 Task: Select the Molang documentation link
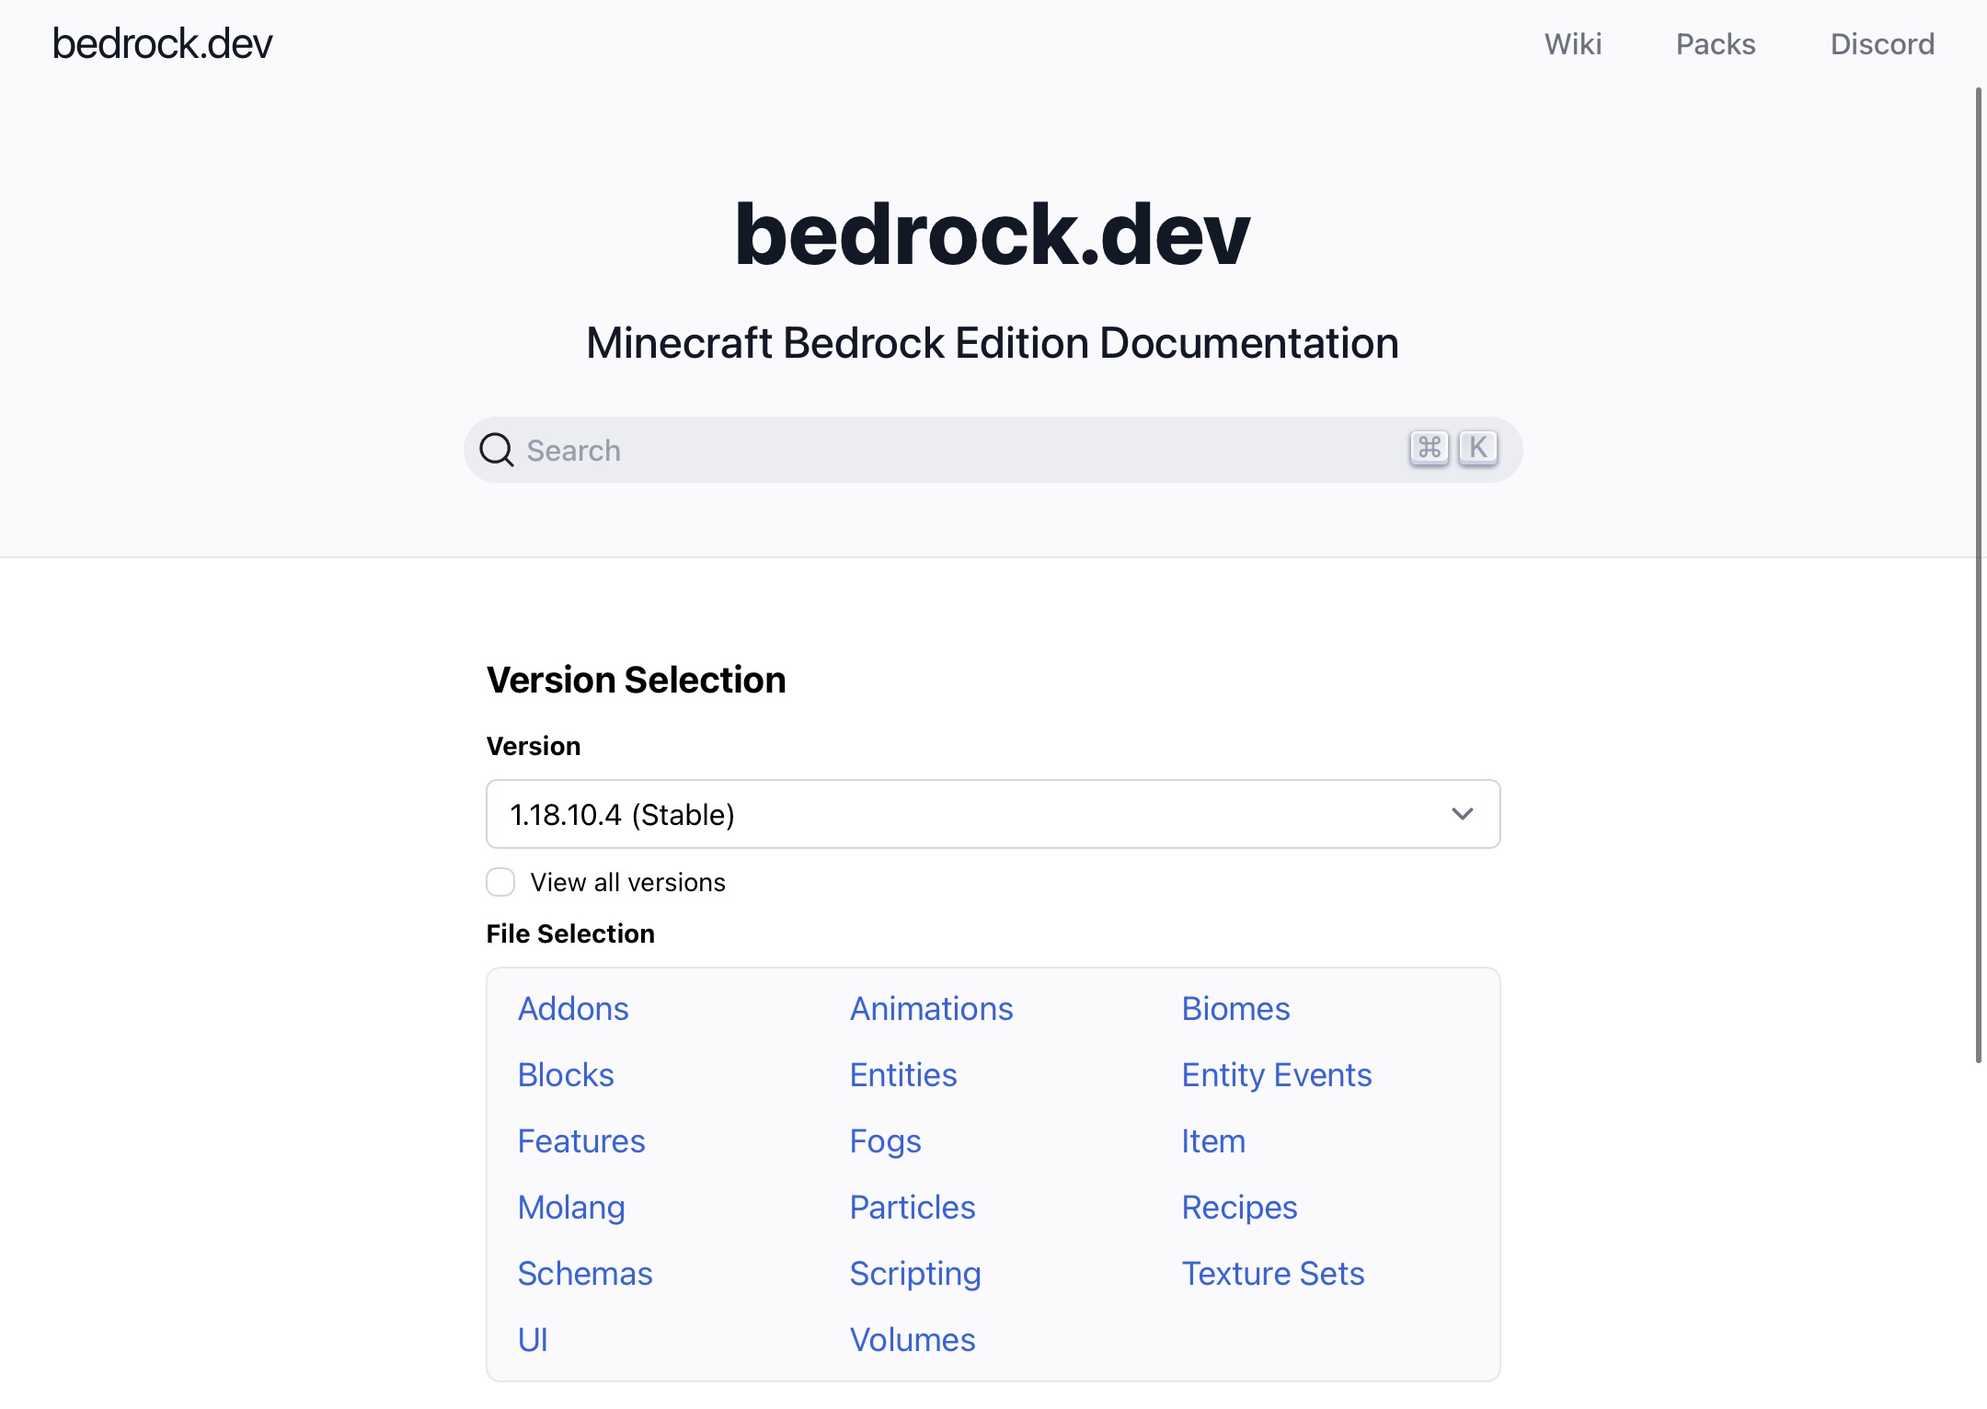571,1208
